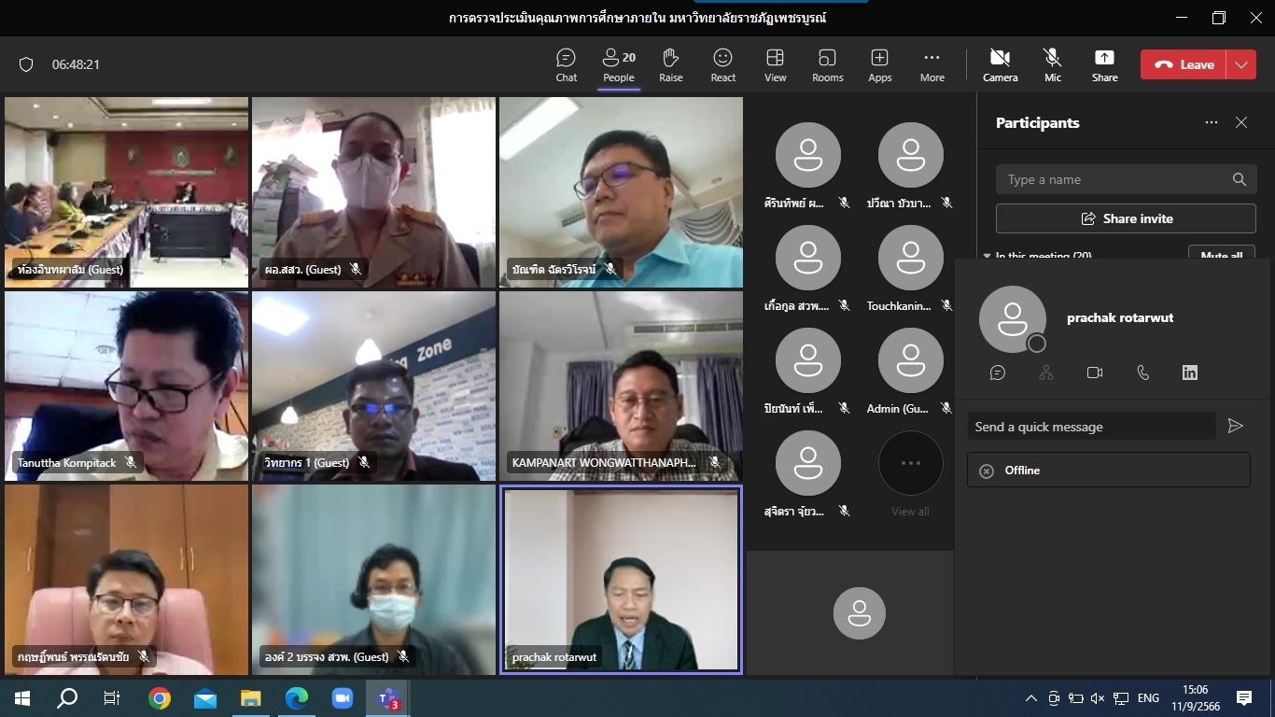Screen dimensions: 1275x717
Task: Click the Share invite button
Action: tap(1126, 218)
